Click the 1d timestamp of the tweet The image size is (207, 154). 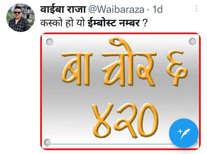pos(157,10)
